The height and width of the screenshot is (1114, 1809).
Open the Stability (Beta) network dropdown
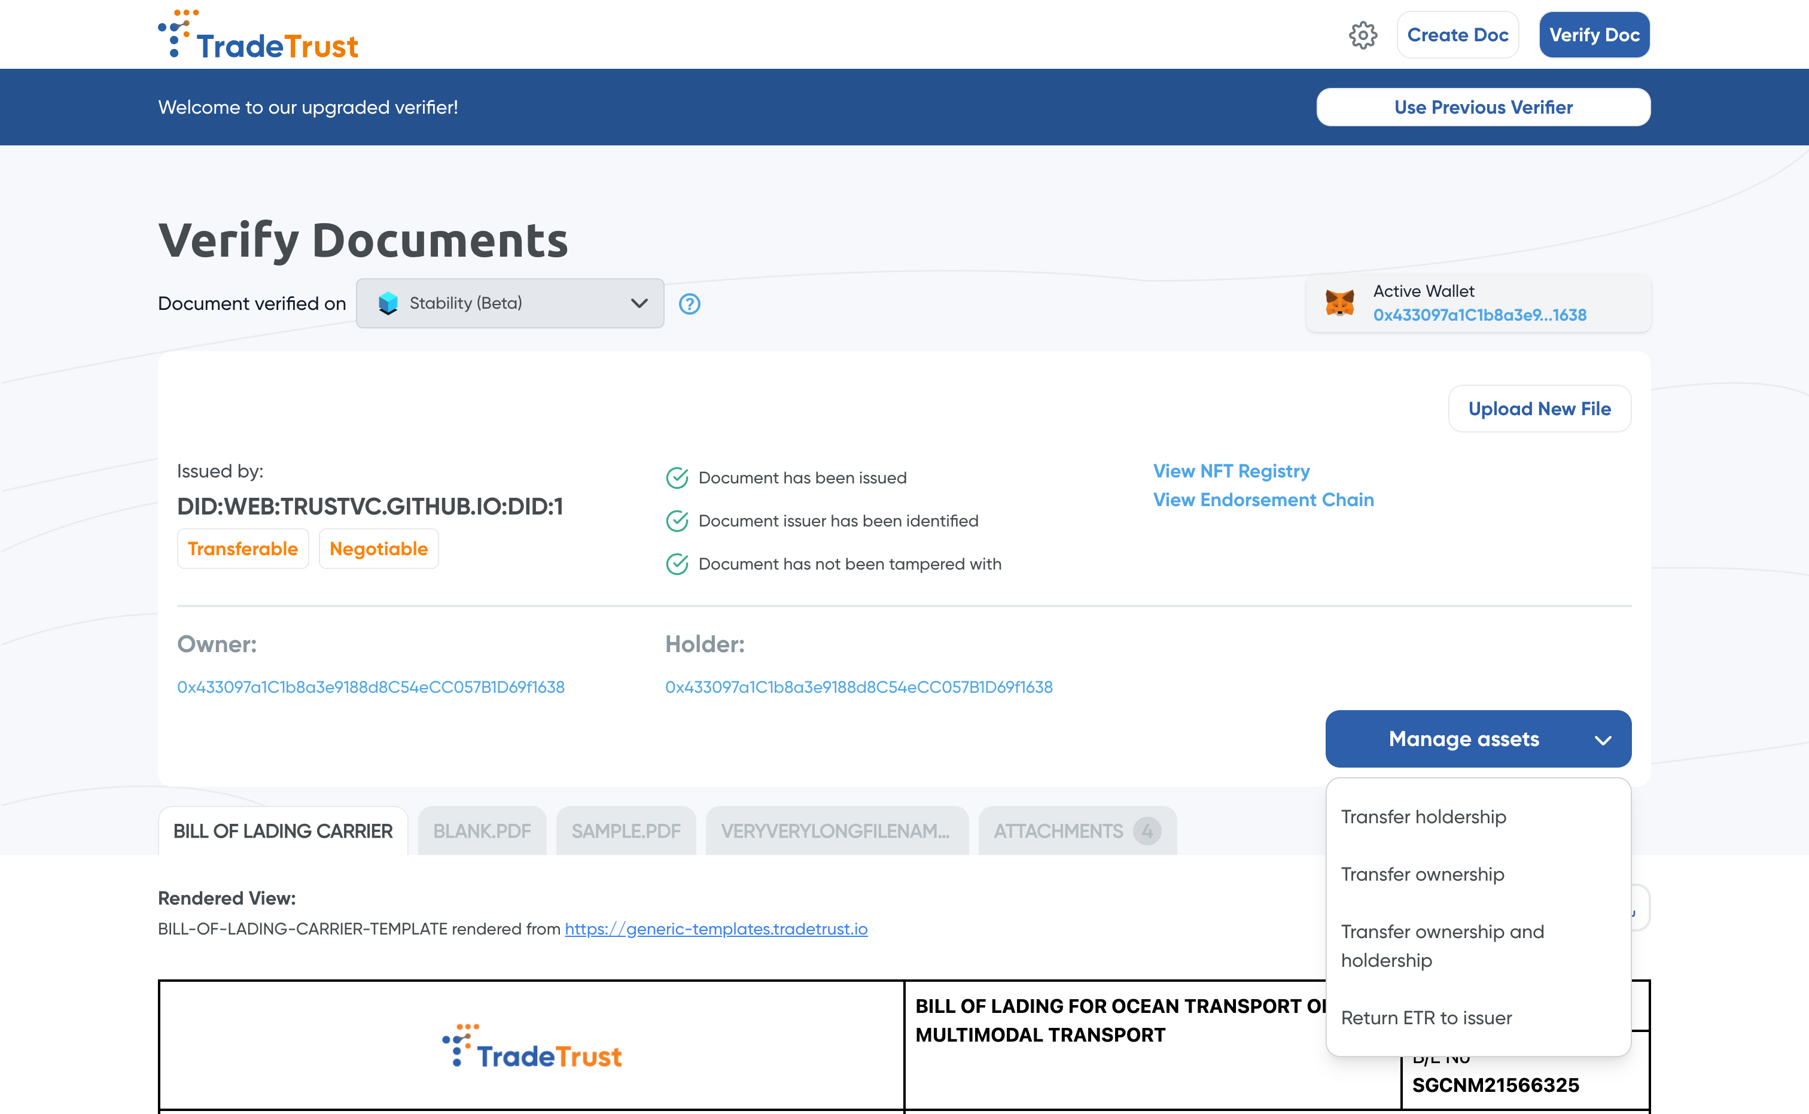click(509, 303)
